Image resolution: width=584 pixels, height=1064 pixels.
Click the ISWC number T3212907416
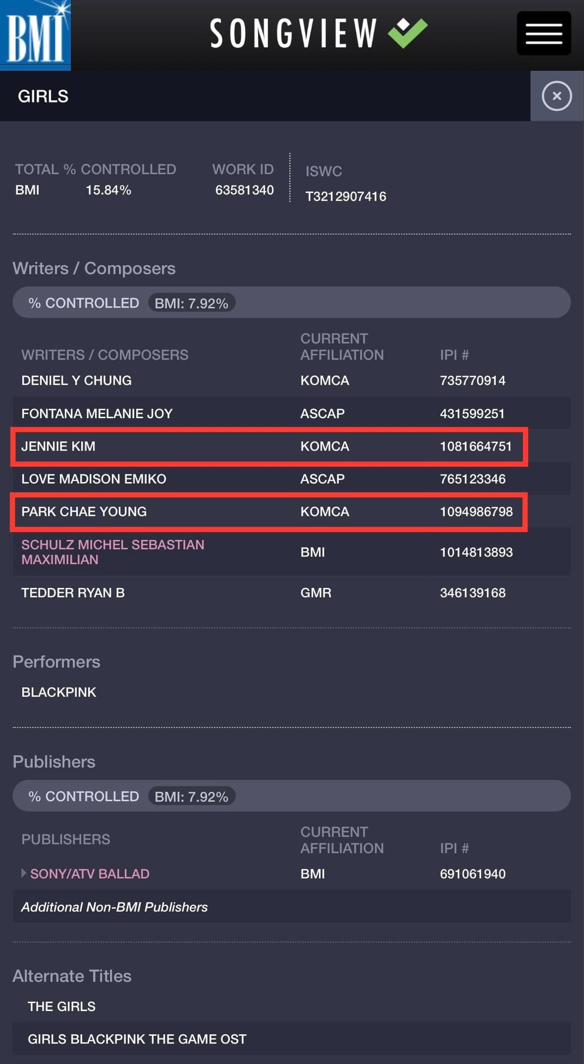pyautogui.click(x=347, y=196)
